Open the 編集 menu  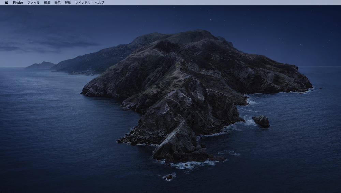click(x=47, y=3)
